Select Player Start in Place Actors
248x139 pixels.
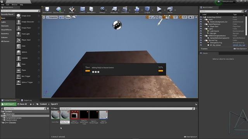pyautogui.click(x=28, y=40)
